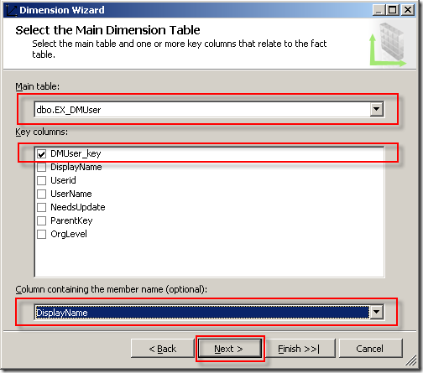The width and height of the screenshot is (423, 373).
Task: Go to the Next wizard page
Action: point(230,349)
